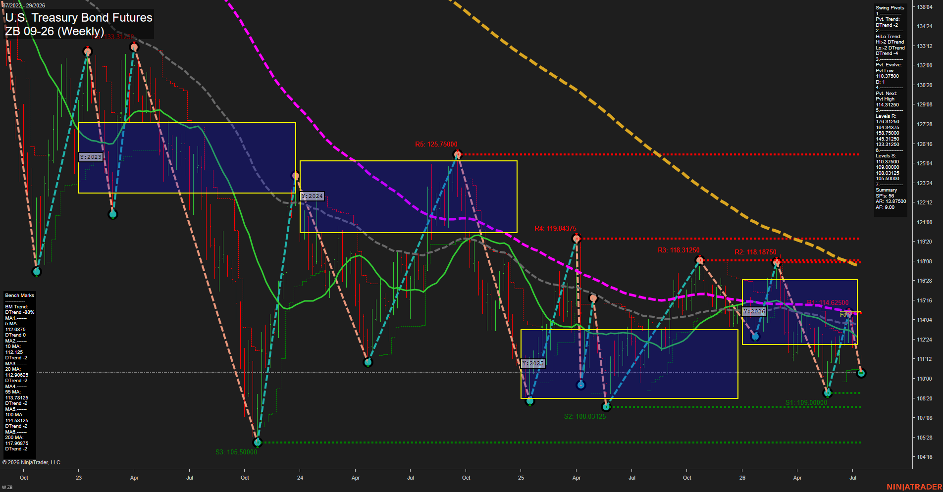Viewport: 943px width, 492px height.
Task: Click the 200 MA value 117.96875
Action: tap(17, 443)
